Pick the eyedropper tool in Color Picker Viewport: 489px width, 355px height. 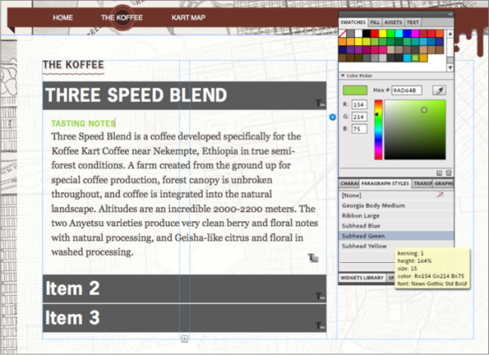[x=439, y=91]
